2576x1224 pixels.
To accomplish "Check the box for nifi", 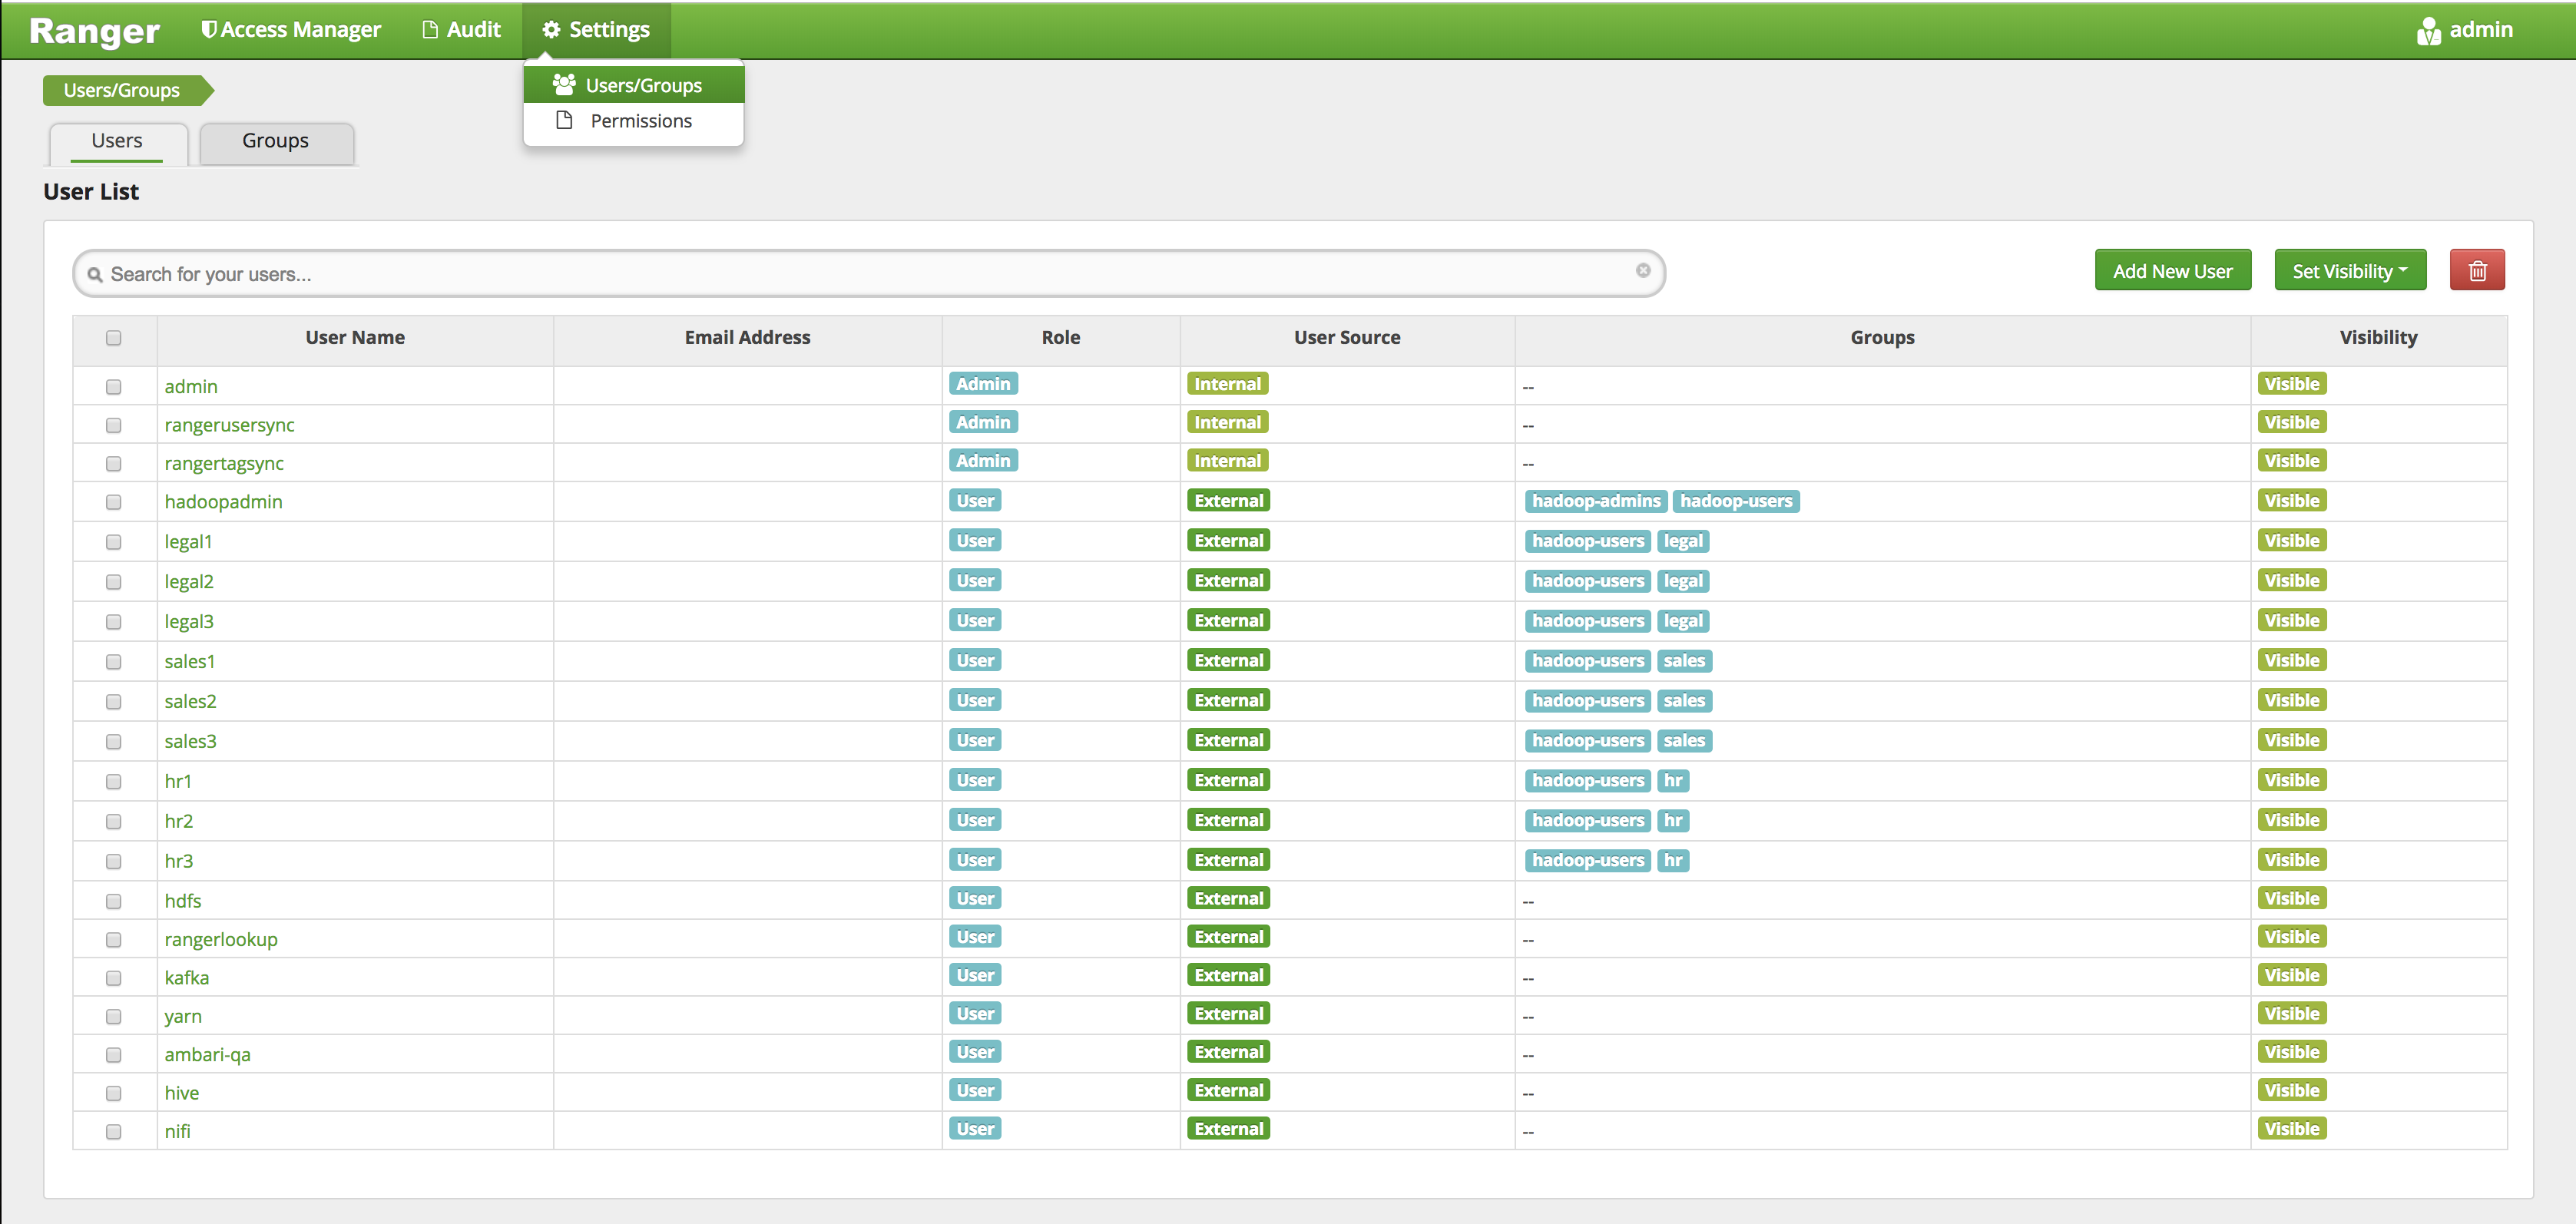I will (x=114, y=1131).
